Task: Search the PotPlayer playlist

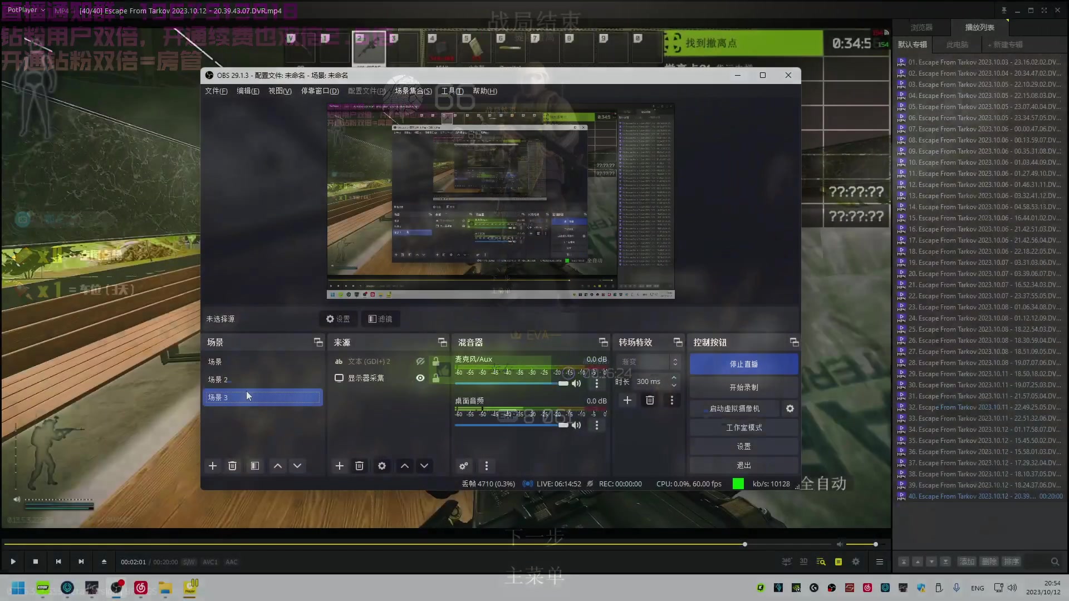Action: coord(1055,561)
